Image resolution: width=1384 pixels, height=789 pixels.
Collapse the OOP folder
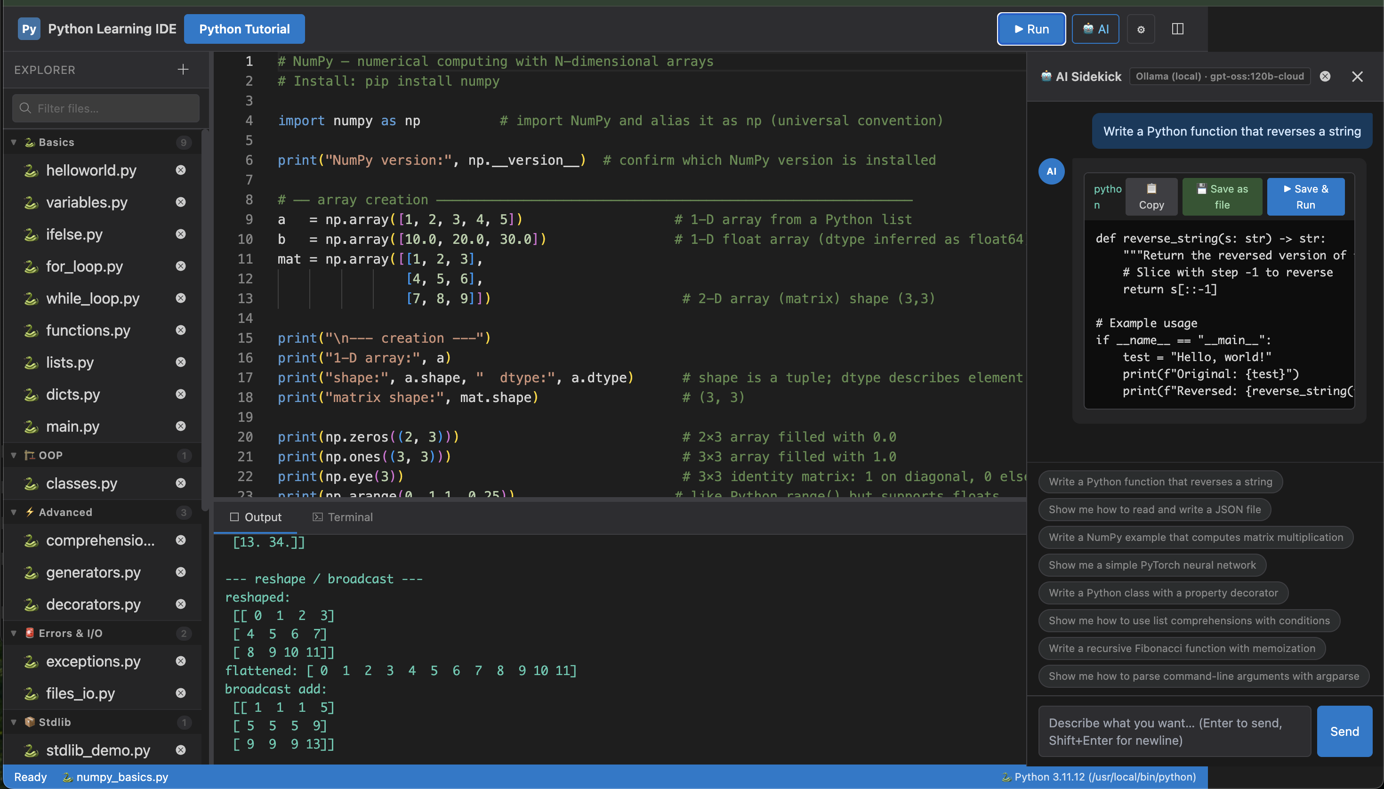tap(14, 455)
